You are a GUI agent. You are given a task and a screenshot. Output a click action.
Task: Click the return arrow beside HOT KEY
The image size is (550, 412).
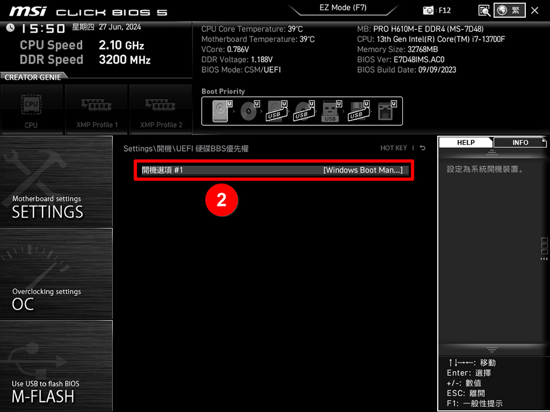tap(422, 148)
